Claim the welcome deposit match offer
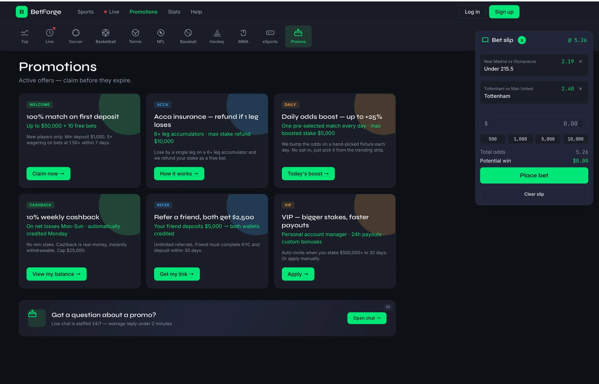The width and height of the screenshot is (599, 384). (x=48, y=174)
